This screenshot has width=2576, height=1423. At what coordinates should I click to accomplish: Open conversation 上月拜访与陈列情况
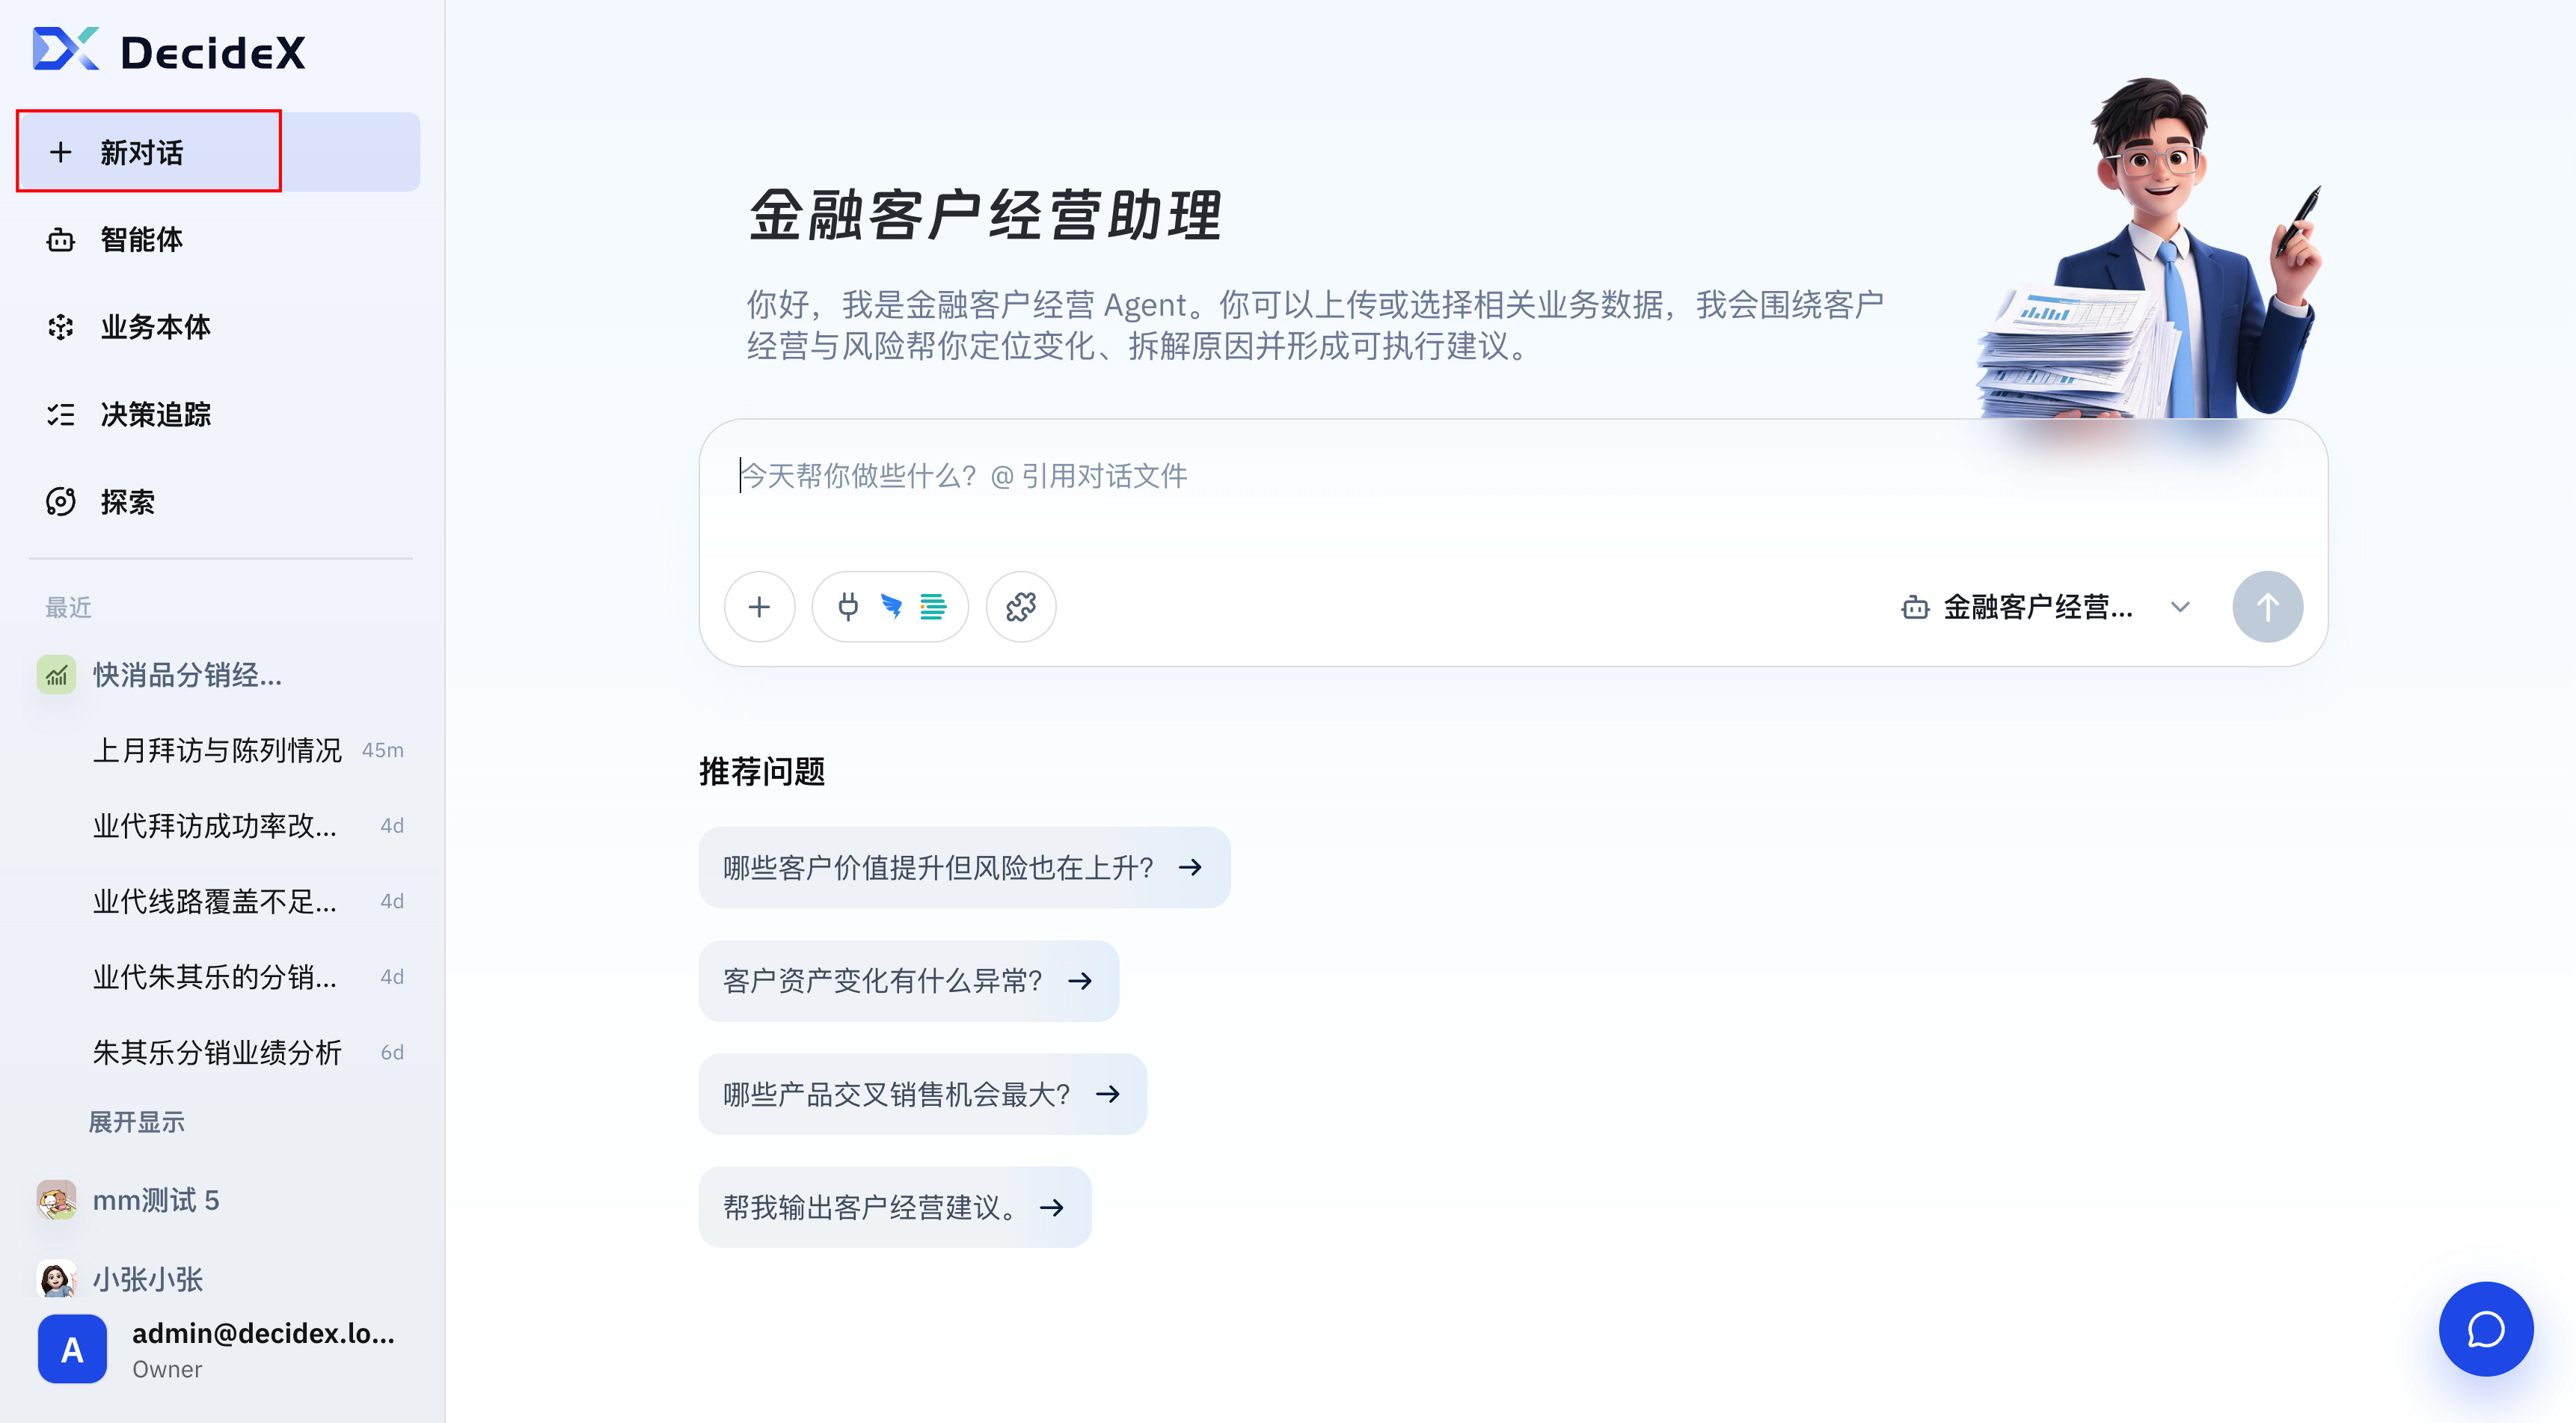click(217, 750)
